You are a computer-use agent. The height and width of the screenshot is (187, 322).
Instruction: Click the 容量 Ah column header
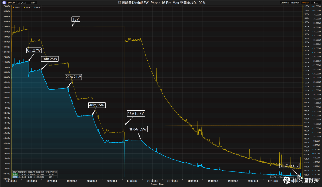[31, 172]
